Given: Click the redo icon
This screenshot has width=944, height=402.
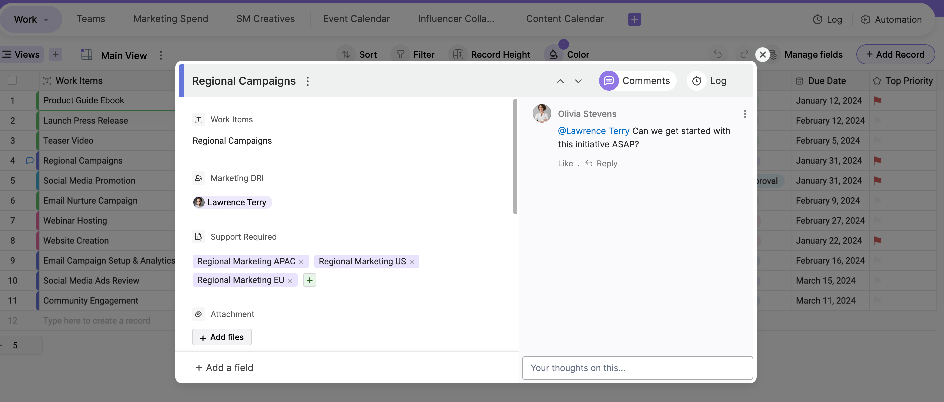Looking at the screenshot, I should point(744,54).
